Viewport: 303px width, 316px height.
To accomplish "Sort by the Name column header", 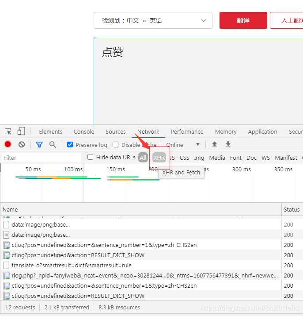I will (141, 210).
